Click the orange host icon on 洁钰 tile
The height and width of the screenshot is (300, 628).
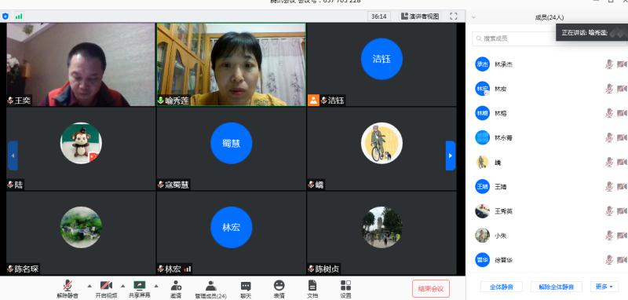[313, 101]
